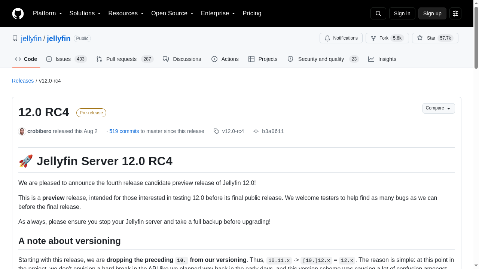Expand the Solutions menu

(x=85, y=13)
